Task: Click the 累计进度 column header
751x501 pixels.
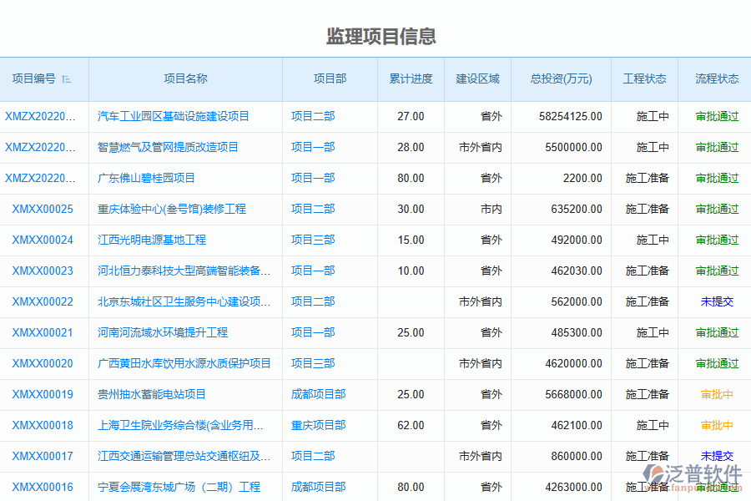Action: tap(411, 79)
